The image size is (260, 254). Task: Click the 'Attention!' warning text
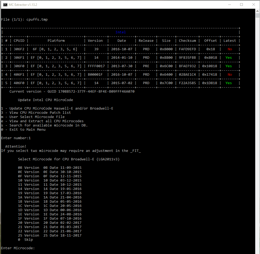(x=16, y=147)
